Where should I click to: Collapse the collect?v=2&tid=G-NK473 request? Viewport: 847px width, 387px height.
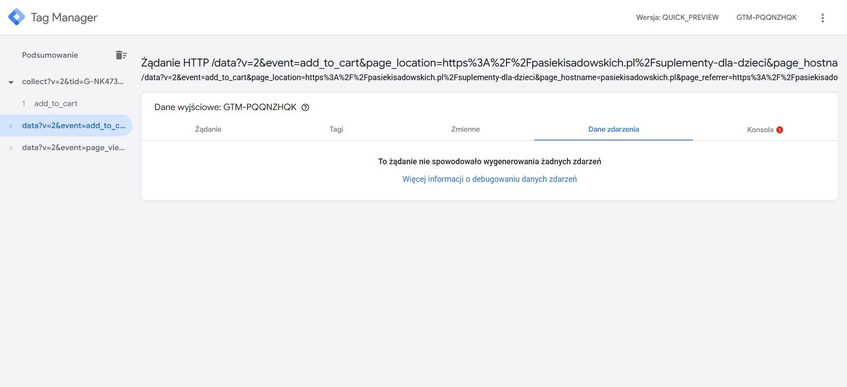(x=11, y=82)
